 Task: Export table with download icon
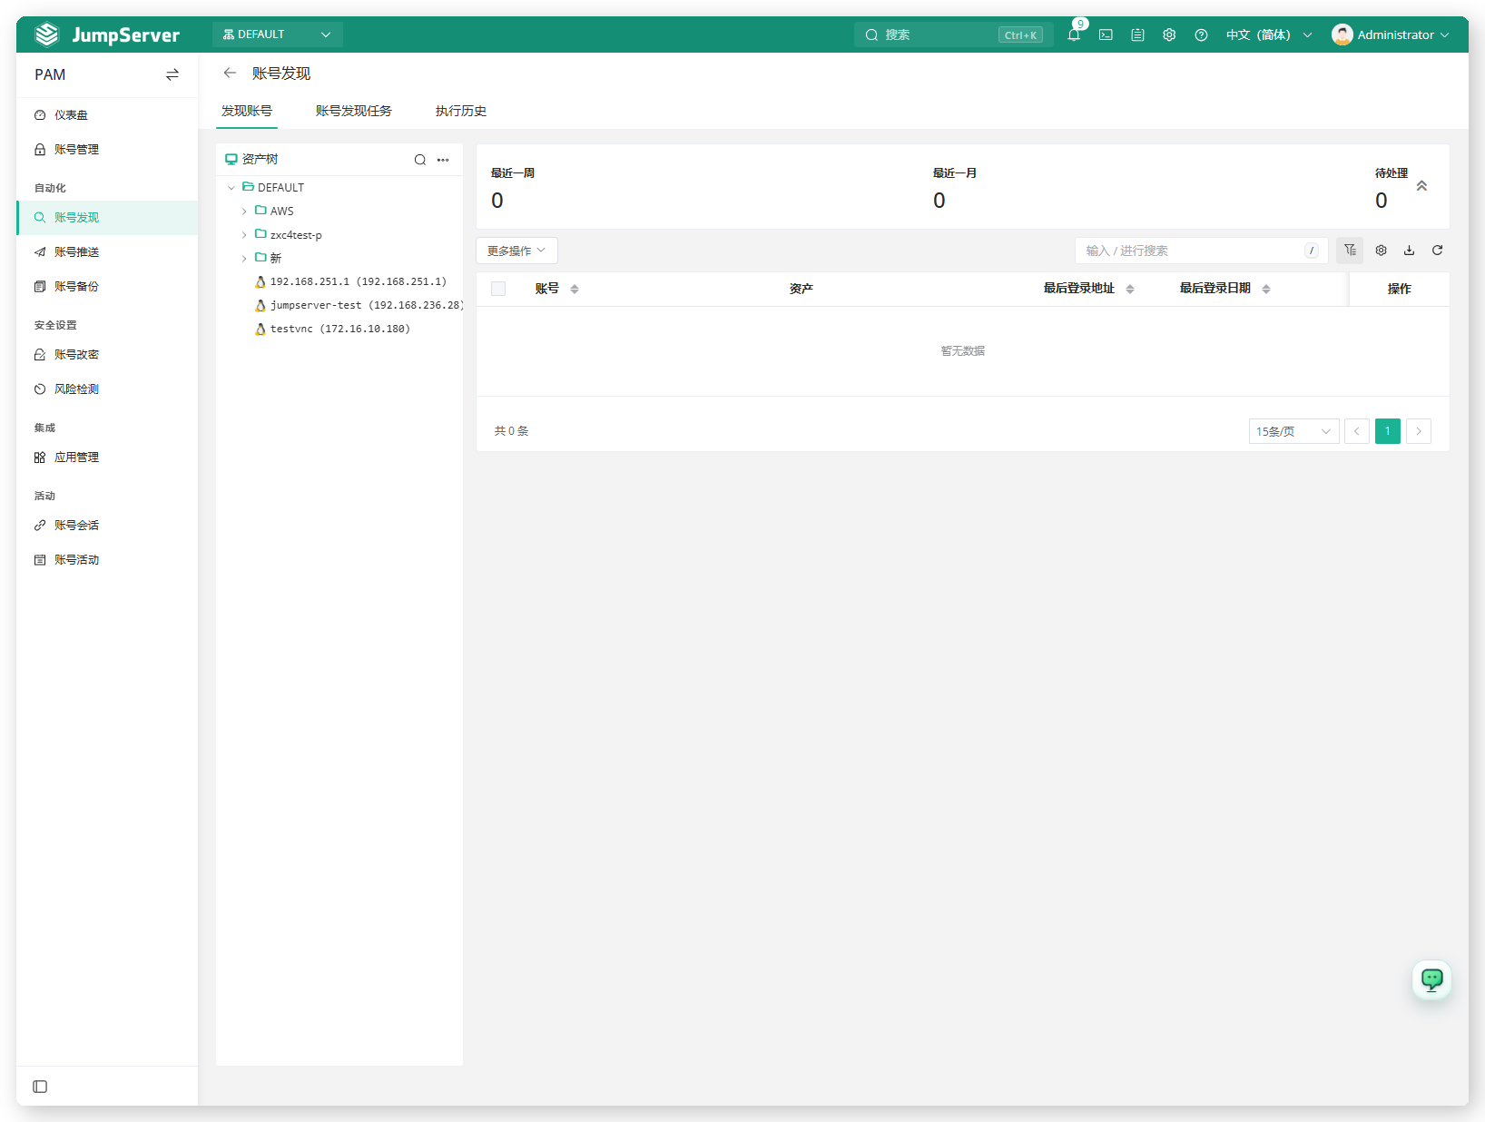pos(1409,251)
